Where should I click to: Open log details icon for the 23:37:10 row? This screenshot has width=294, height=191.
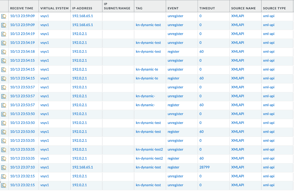(x=4, y=167)
